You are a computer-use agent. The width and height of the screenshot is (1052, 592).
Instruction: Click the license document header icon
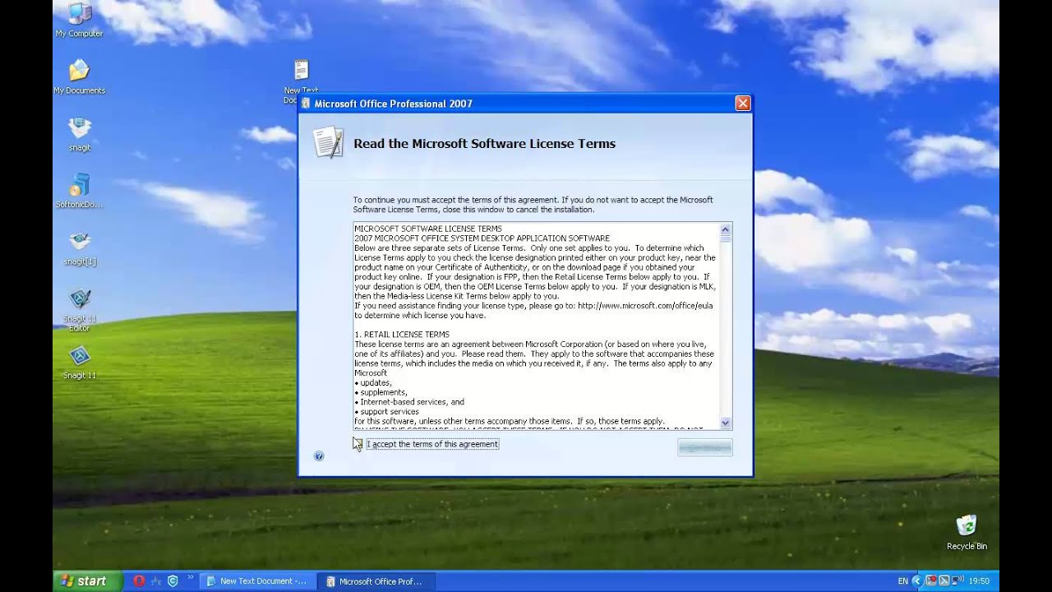328,142
